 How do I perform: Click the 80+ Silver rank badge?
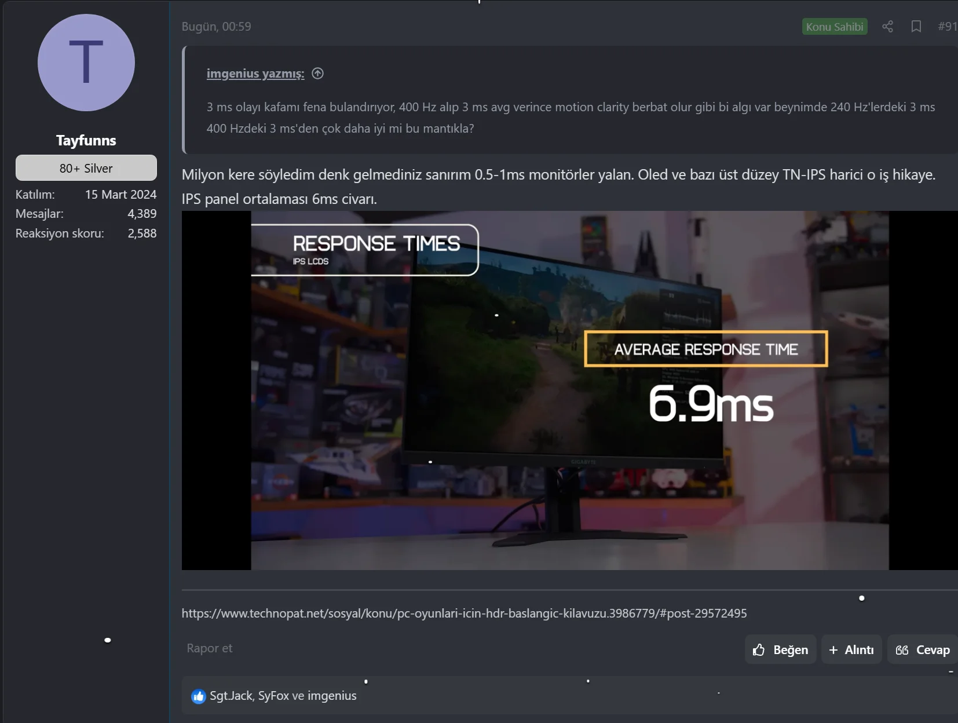click(86, 168)
